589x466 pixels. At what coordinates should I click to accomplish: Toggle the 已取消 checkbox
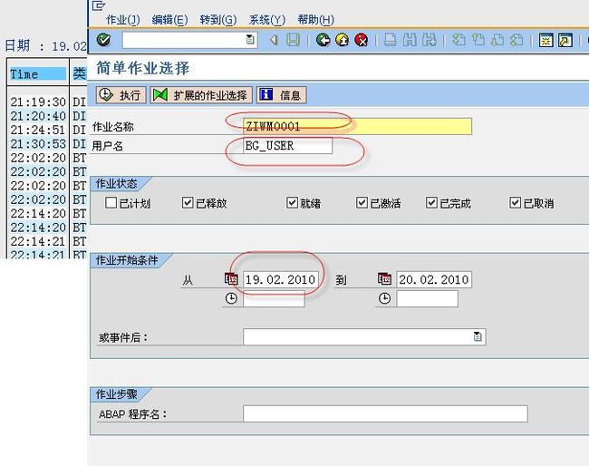pos(515,203)
